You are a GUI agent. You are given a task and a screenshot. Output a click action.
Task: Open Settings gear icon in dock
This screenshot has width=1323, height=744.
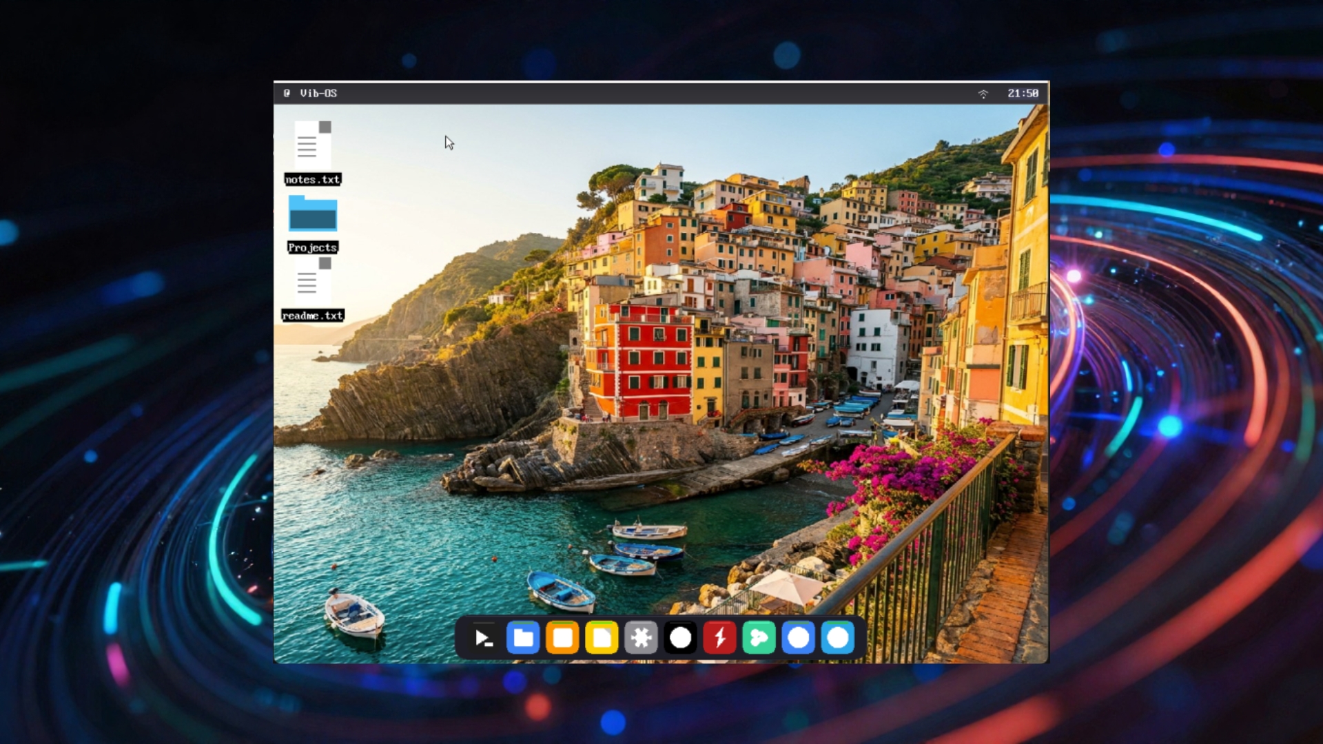click(x=641, y=638)
